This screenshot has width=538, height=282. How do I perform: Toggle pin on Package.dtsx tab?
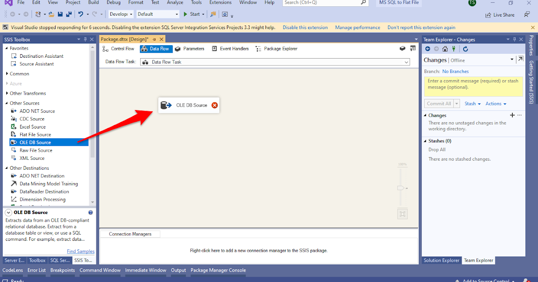[x=154, y=39]
